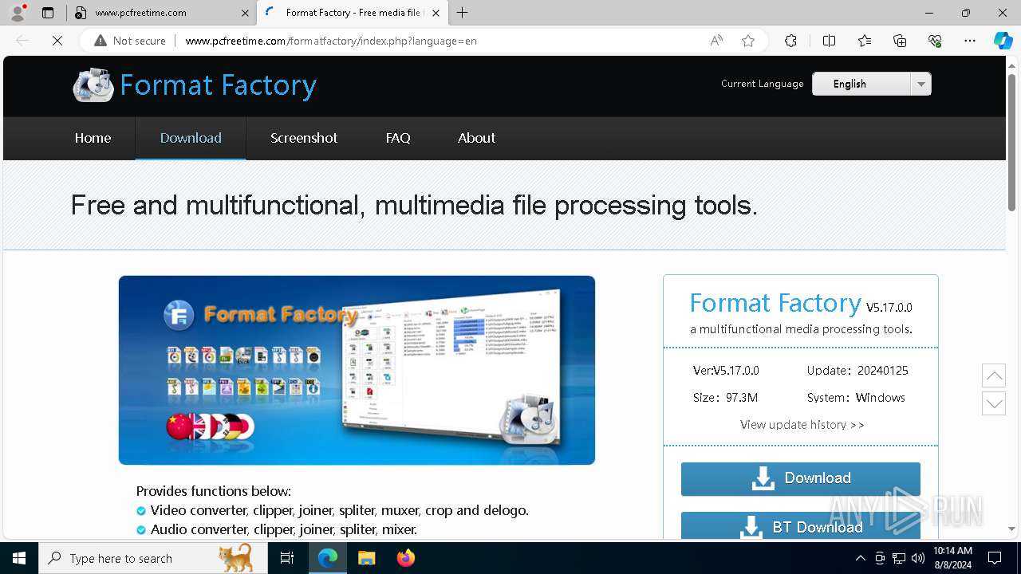Click the System: Windows text
Viewport: 1021px width, 574px height.
point(856,398)
